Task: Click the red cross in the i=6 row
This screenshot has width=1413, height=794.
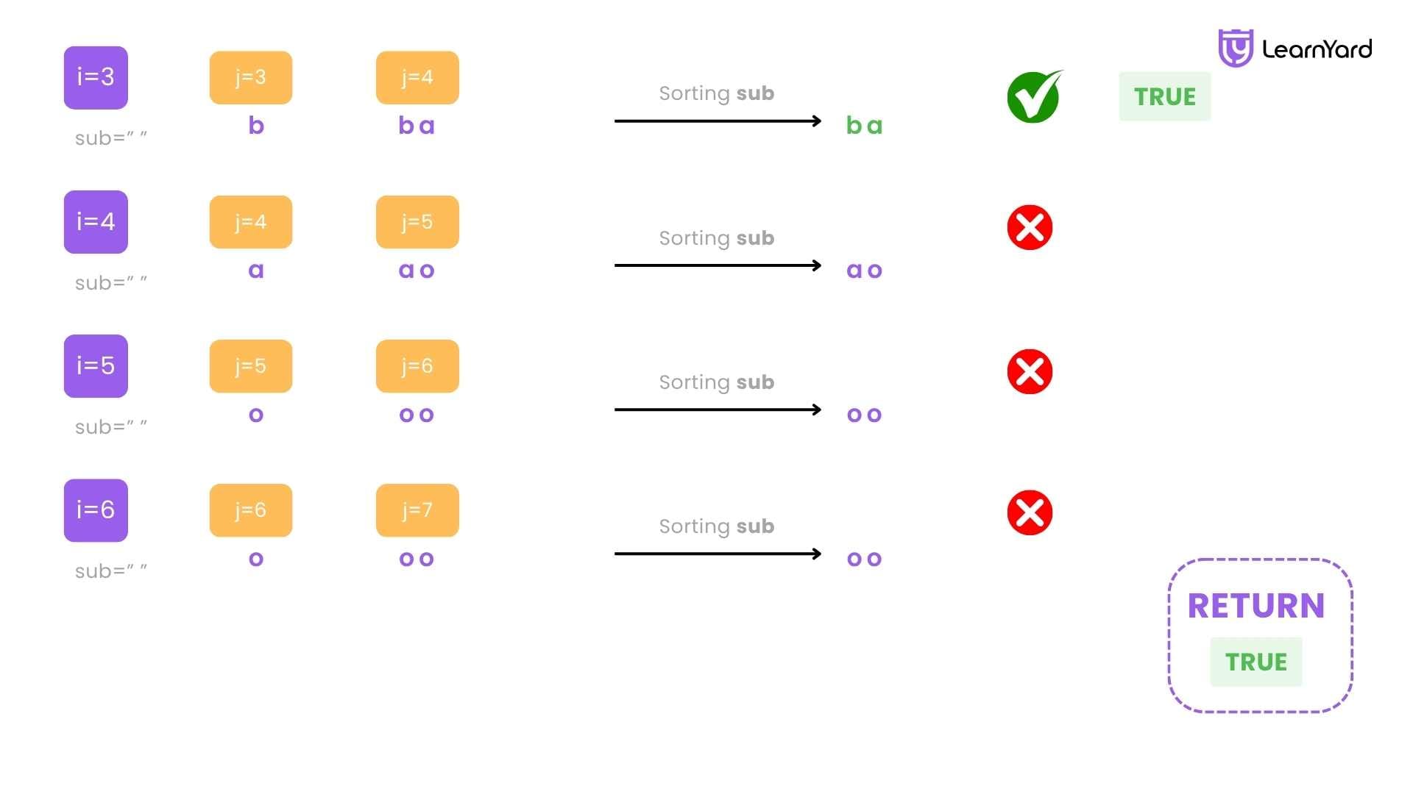Action: click(1030, 512)
